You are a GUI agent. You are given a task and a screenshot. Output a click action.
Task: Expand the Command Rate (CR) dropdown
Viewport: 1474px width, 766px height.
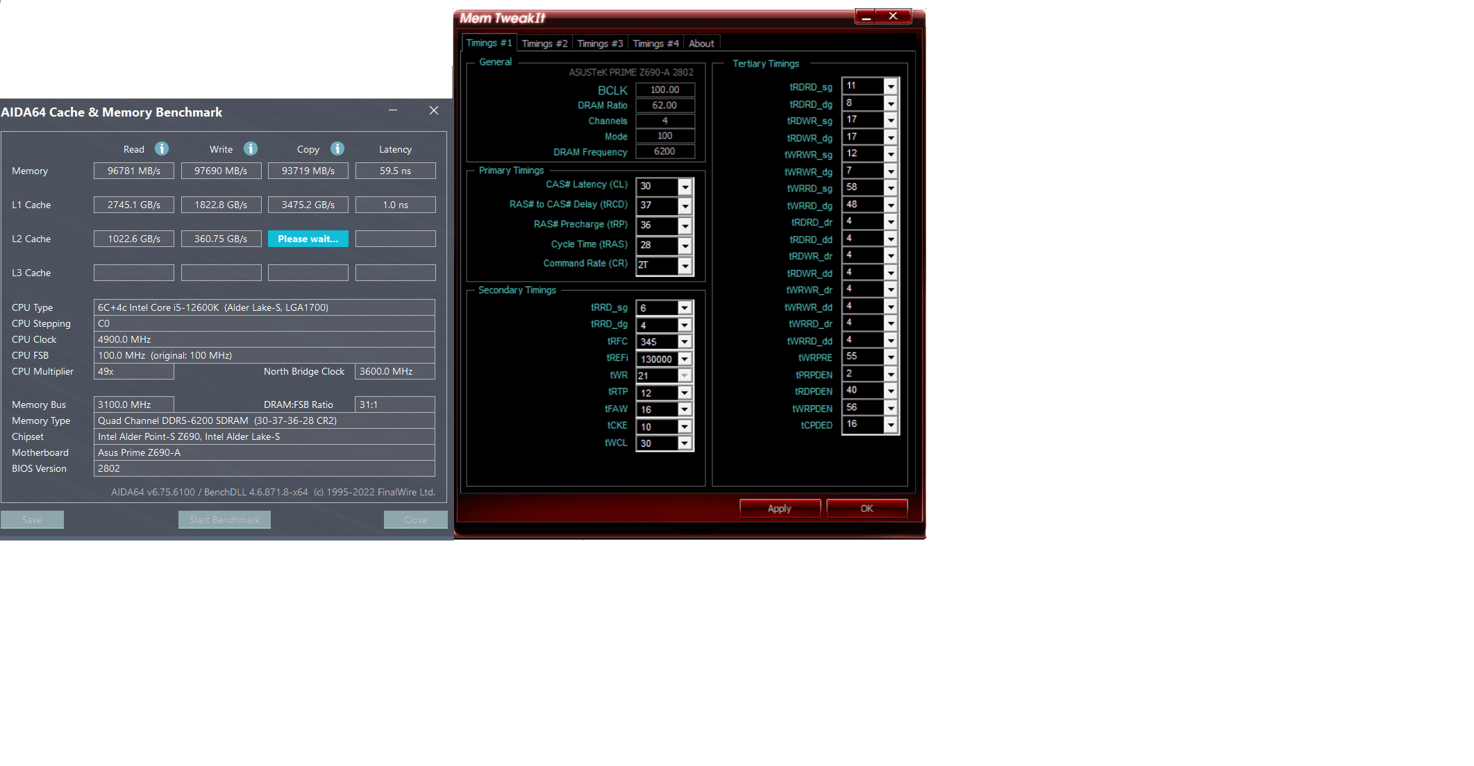[x=685, y=266]
